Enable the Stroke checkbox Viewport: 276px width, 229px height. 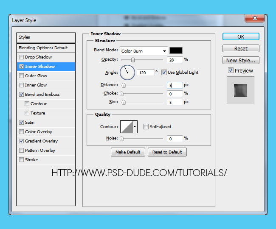(21, 159)
